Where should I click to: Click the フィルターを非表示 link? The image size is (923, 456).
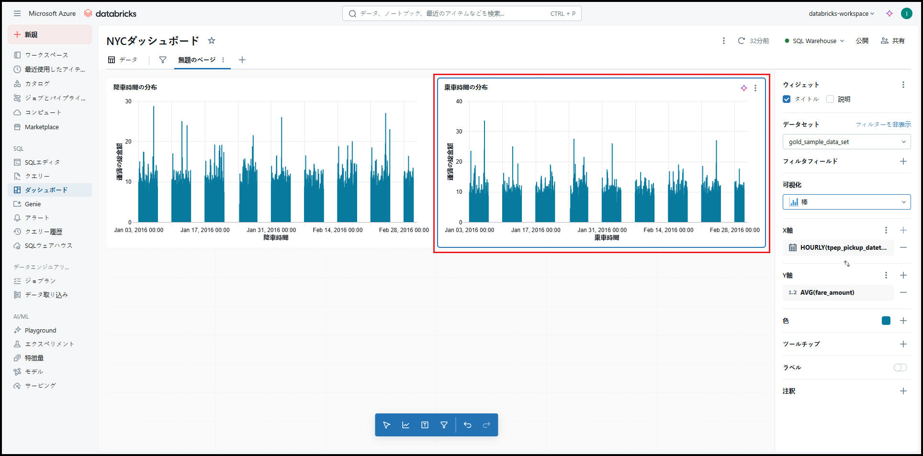pyautogui.click(x=883, y=124)
